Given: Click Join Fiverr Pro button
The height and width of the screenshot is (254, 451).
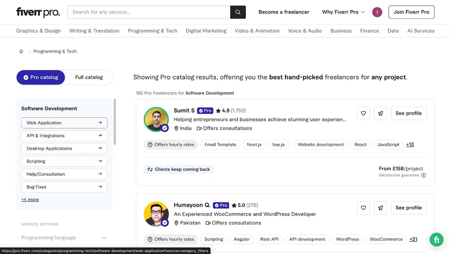Looking at the screenshot, I should click(x=411, y=12).
